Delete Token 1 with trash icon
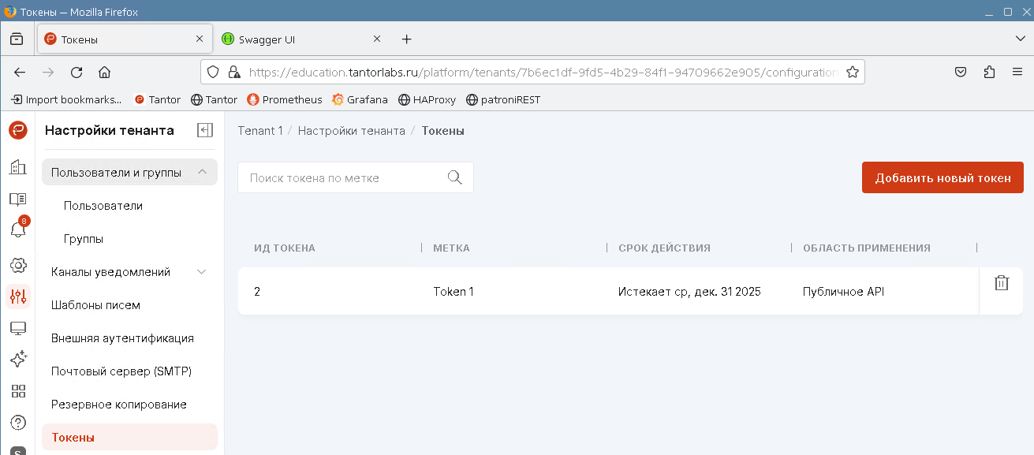Screen dimensions: 1034x455 point(1001,283)
